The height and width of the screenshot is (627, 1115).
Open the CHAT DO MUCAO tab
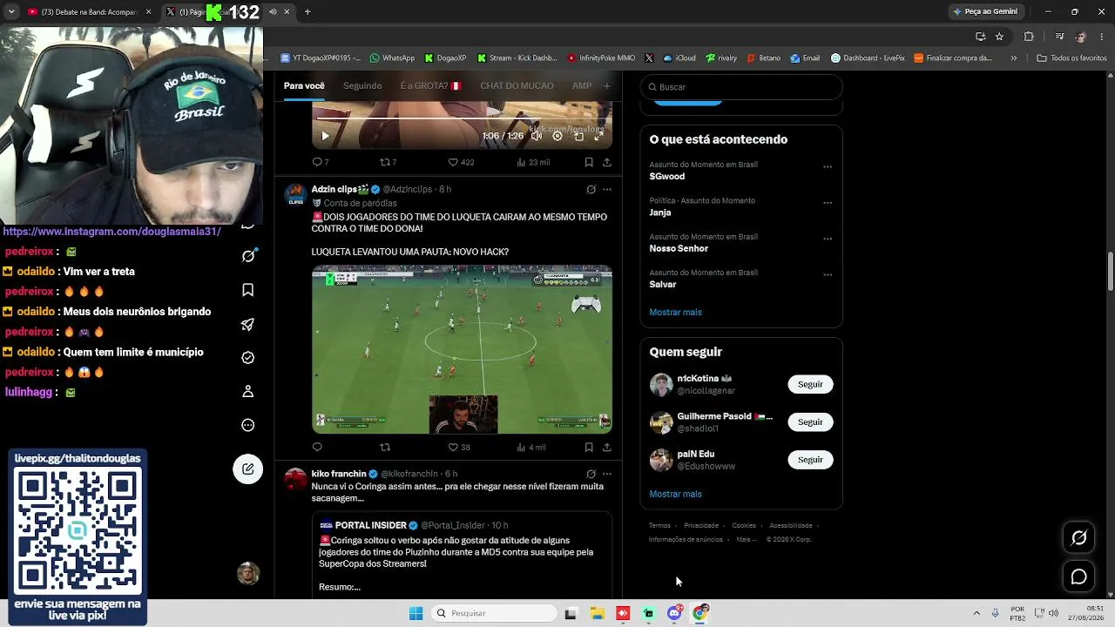517,85
